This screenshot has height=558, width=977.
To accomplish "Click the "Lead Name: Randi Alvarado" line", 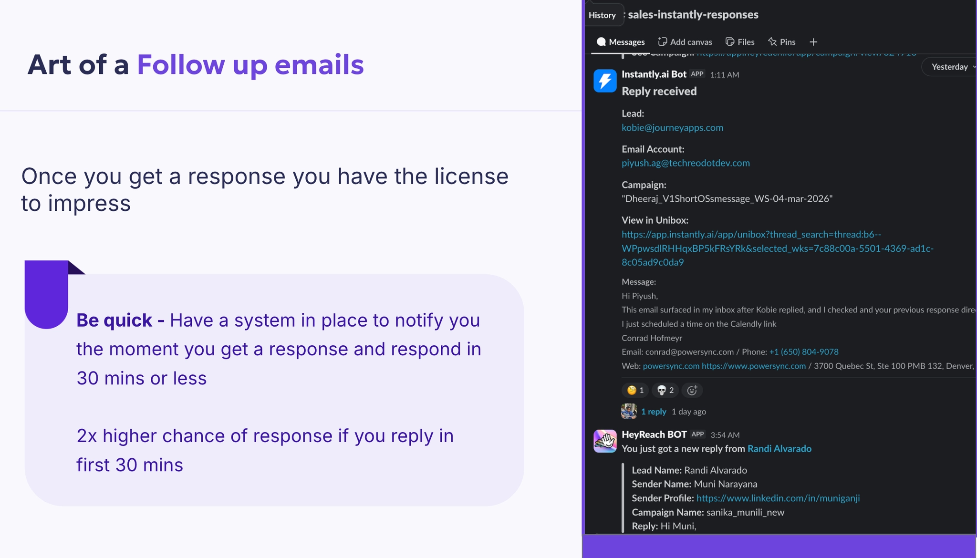I will pyautogui.click(x=689, y=470).
